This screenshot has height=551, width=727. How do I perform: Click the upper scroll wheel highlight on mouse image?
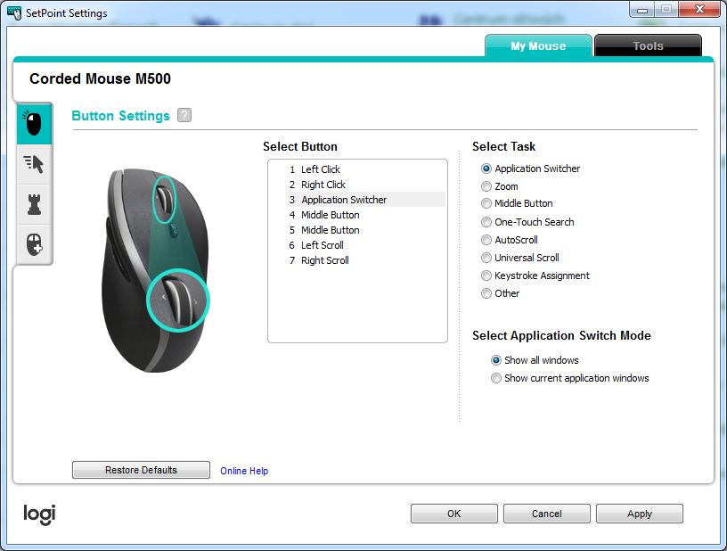click(x=164, y=199)
